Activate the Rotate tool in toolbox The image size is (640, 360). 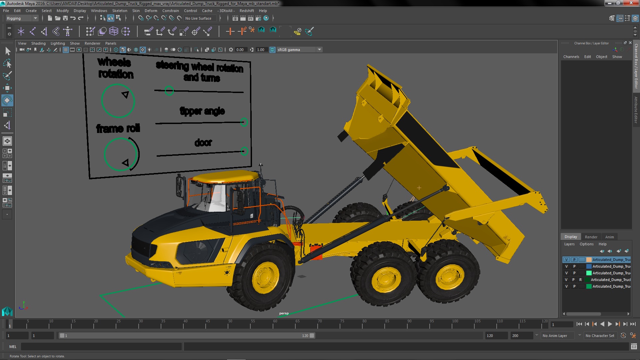7,100
